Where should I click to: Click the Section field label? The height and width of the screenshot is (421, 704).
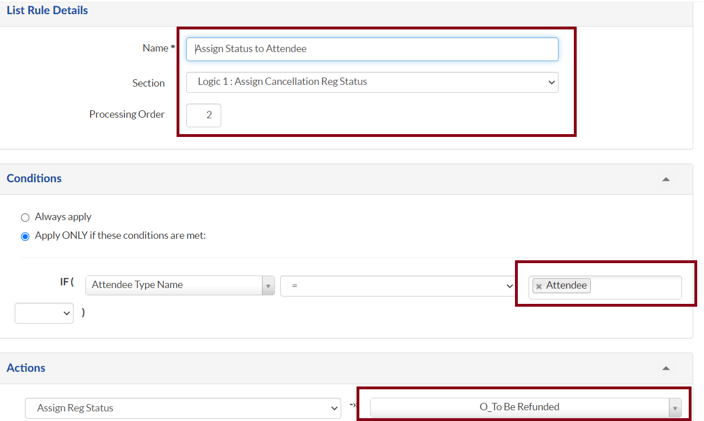click(x=148, y=83)
